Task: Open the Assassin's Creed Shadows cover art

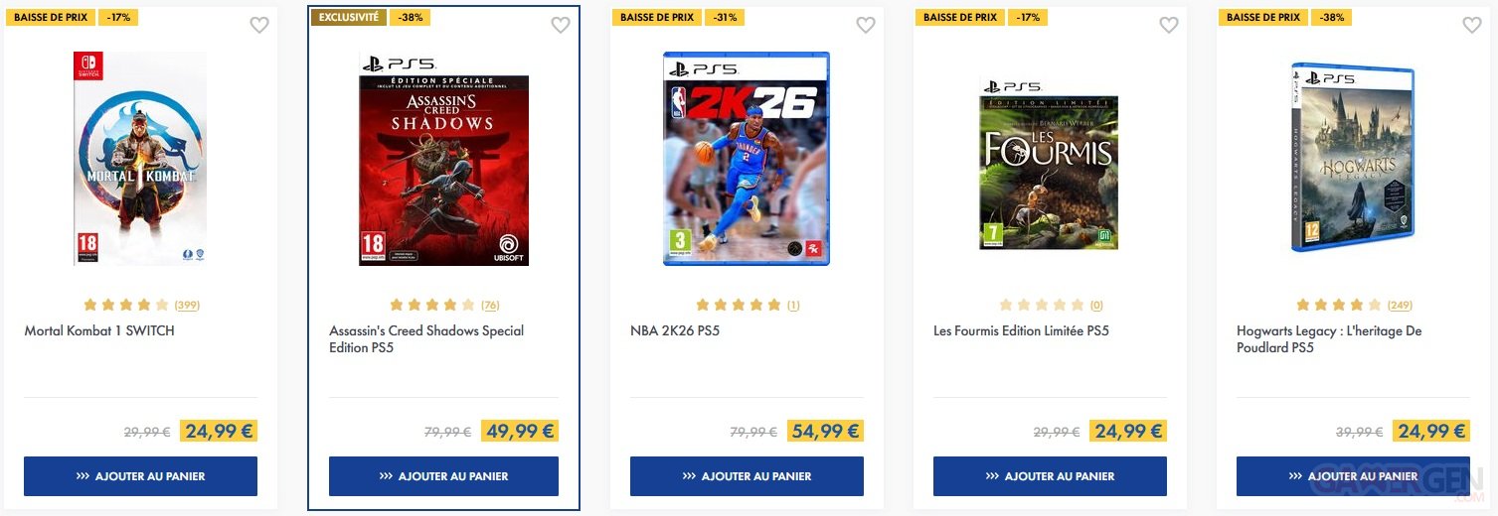Action: click(x=443, y=159)
